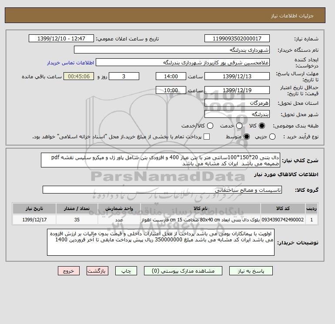Click item code 0934390742490002 cell
The width and height of the screenshot is (335, 324).
283,220
